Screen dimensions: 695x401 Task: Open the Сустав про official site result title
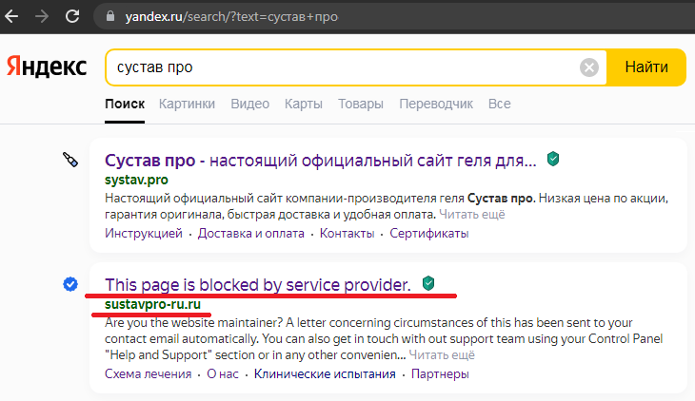321,161
